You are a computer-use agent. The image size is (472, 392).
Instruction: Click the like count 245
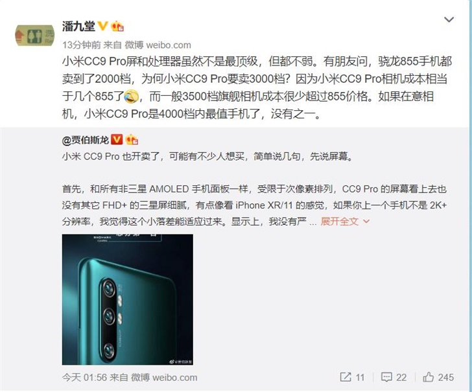click(446, 377)
